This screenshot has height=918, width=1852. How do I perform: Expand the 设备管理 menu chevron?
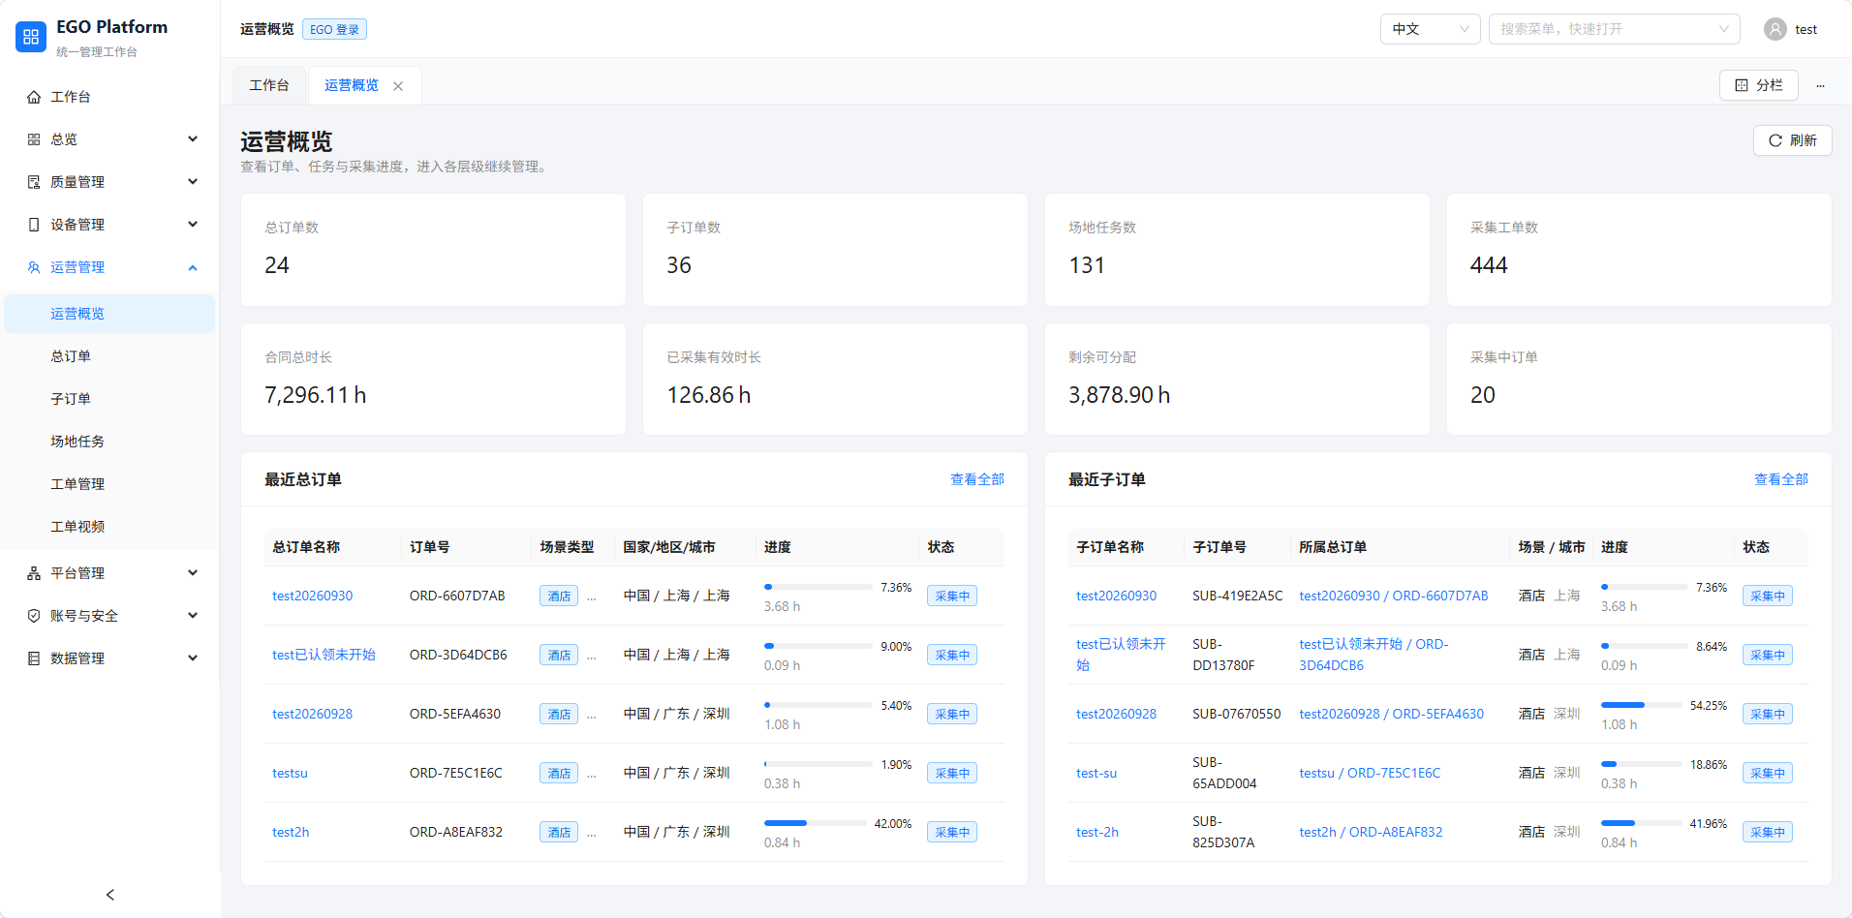(x=193, y=225)
